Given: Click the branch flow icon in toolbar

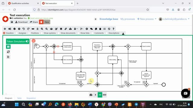Looking at the screenshot, I should 82,29.
